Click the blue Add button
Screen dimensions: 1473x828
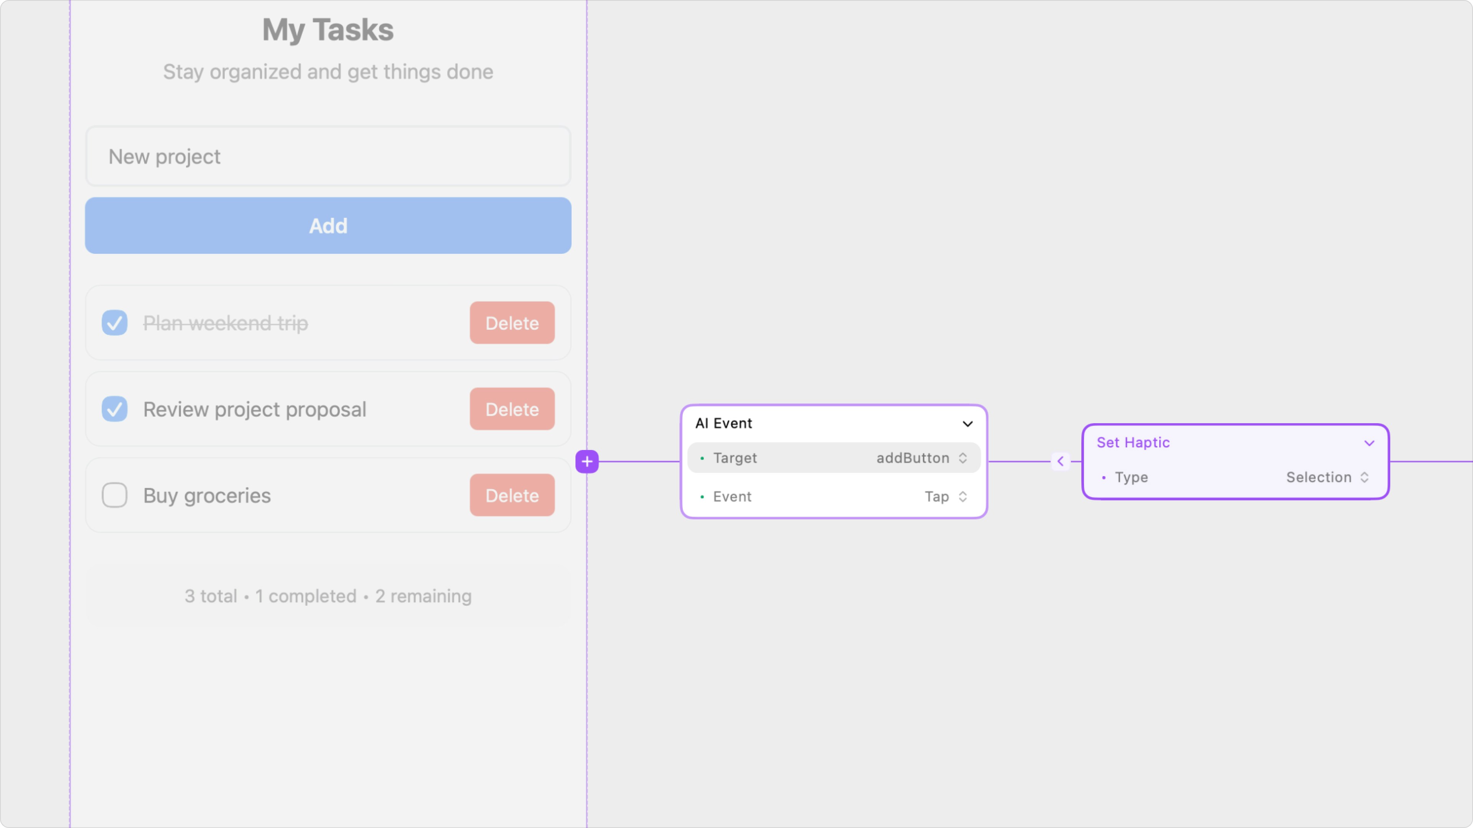tap(328, 226)
